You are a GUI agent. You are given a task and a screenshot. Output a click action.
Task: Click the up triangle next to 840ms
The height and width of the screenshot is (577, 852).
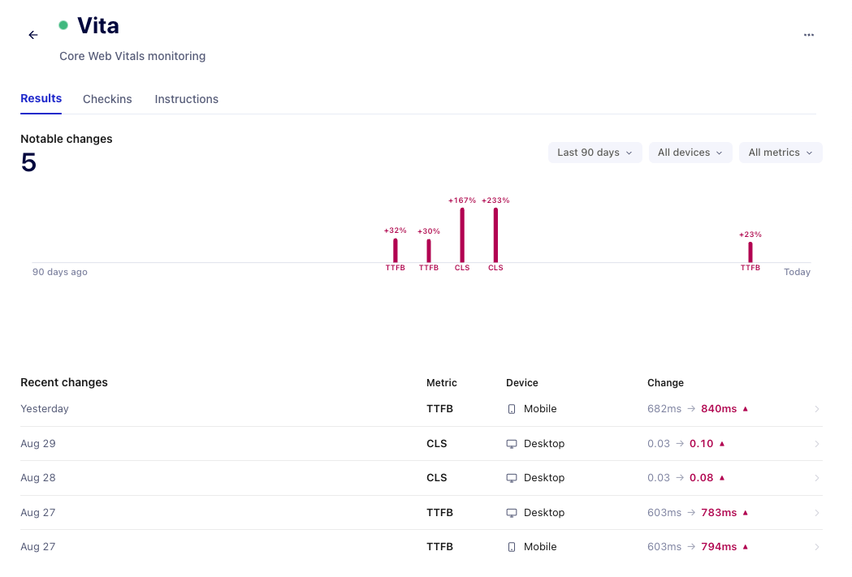click(x=746, y=409)
